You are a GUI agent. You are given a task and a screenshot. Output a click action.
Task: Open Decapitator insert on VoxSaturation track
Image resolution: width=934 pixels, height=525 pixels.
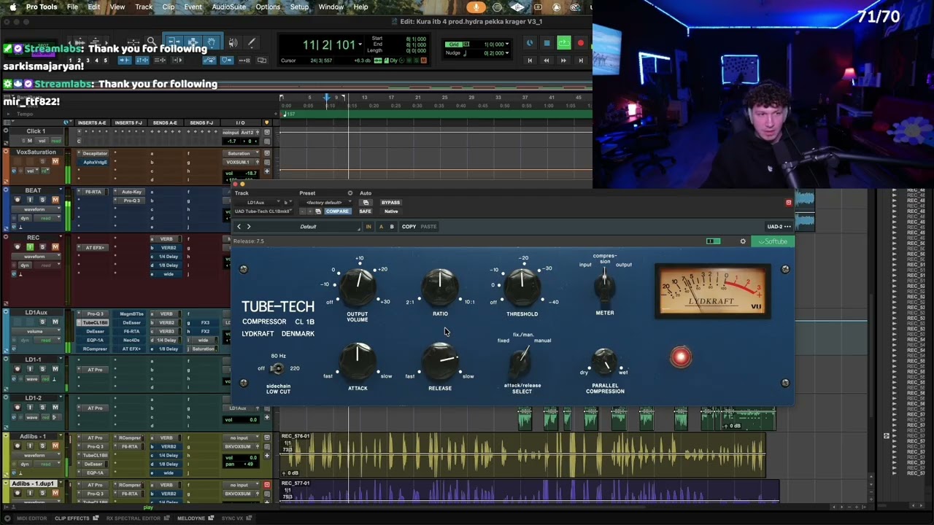pos(95,154)
